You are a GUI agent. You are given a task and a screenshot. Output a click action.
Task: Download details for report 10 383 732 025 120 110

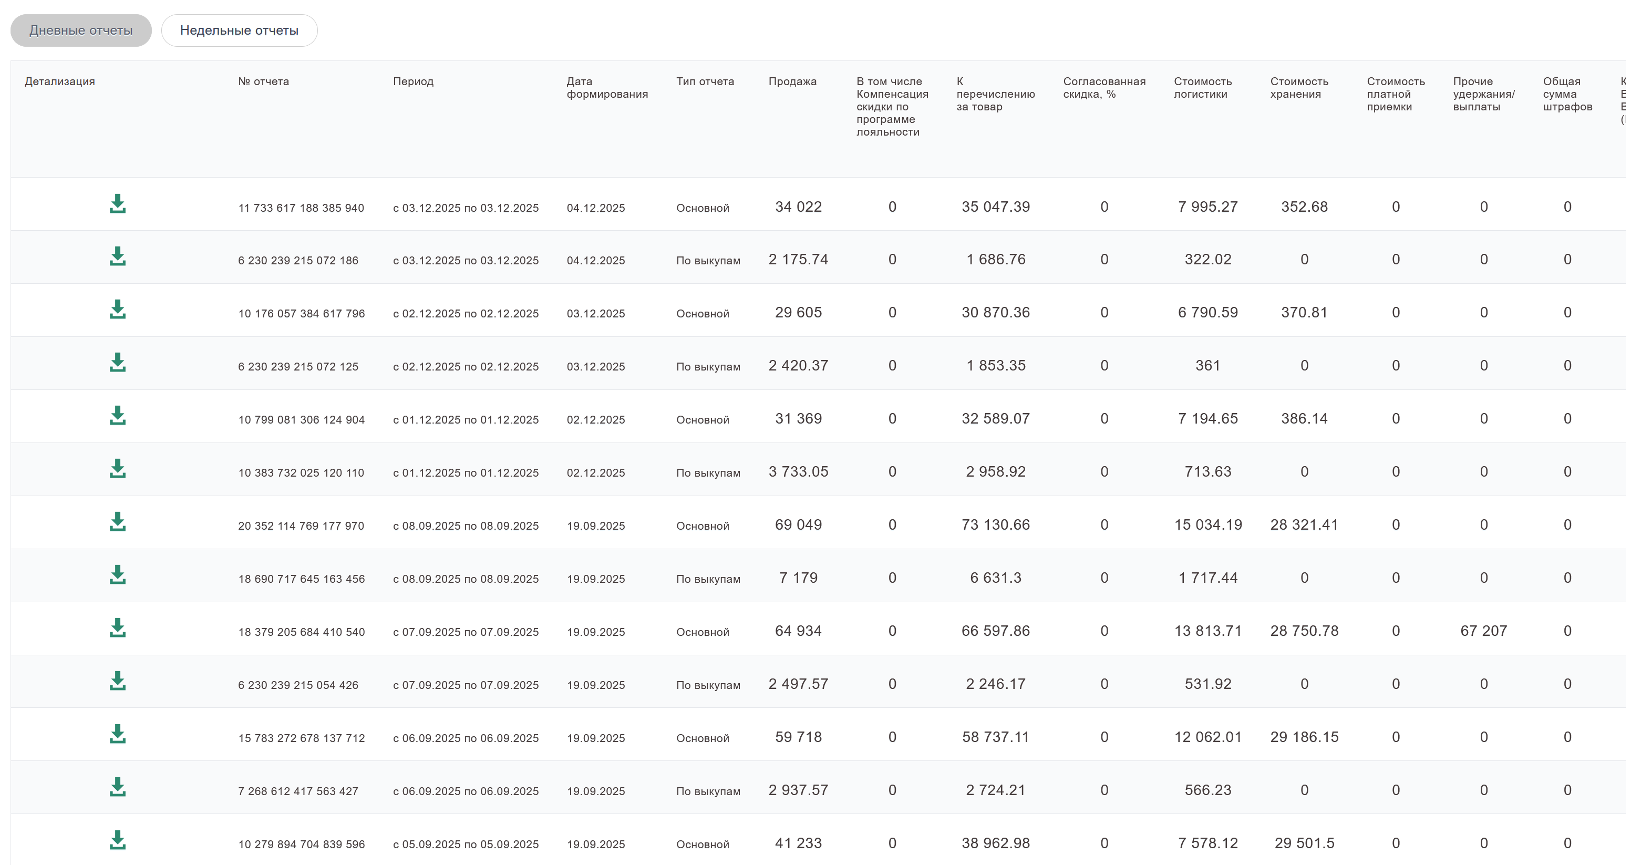pos(118,469)
